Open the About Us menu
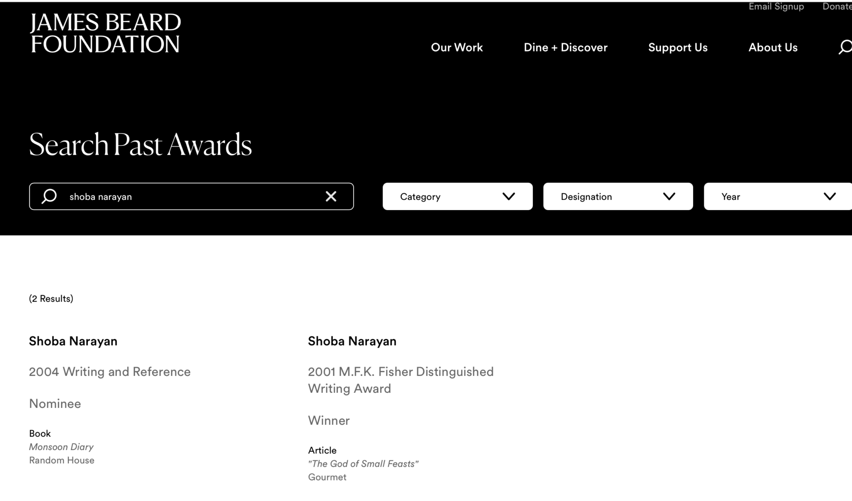 pos(773,47)
